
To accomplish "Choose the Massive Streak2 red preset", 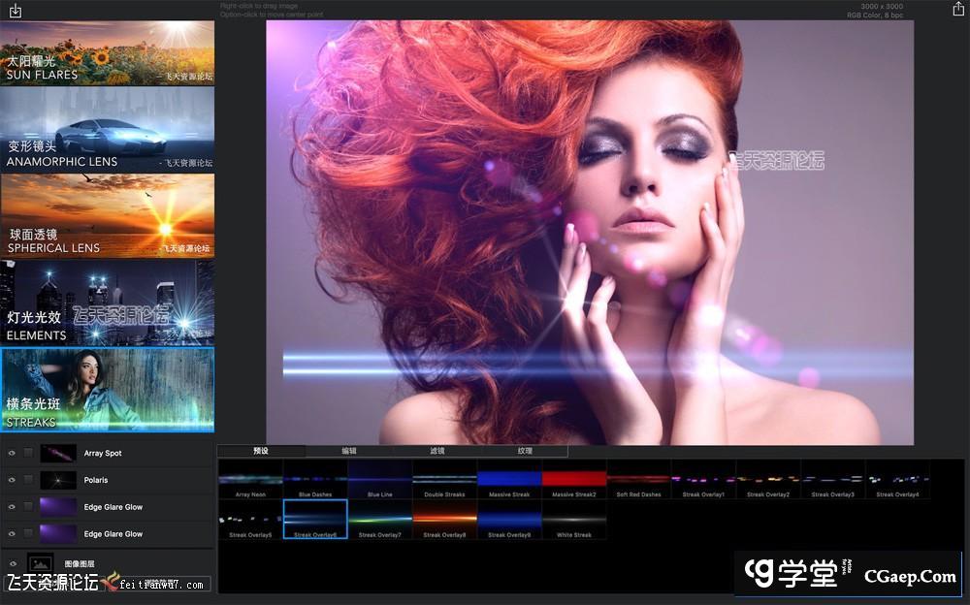I will [x=573, y=478].
